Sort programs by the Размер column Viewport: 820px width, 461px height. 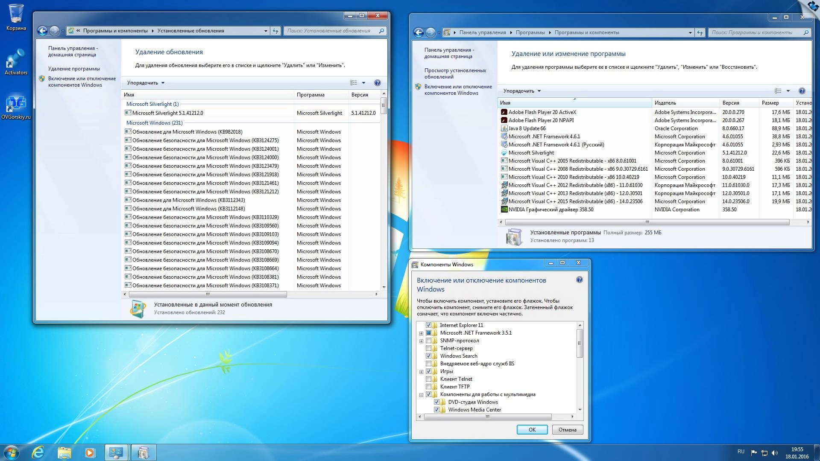pyautogui.click(x=775, y=103)
